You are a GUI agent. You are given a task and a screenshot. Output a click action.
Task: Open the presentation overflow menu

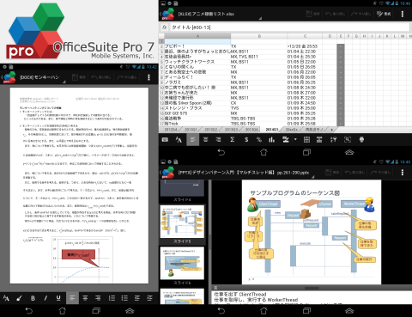pyautogui.click(x=403, y=173)
